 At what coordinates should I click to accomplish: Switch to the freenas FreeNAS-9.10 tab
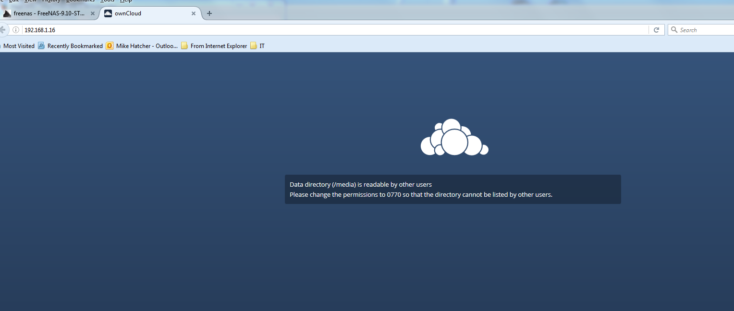(48, 13)
